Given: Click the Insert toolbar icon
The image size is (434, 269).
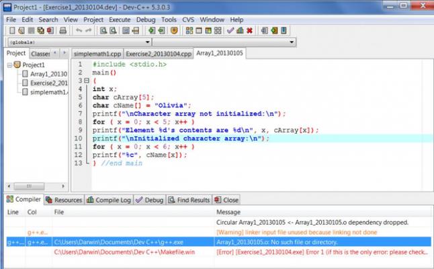Looking at the screenshot, I should [264, 30].
